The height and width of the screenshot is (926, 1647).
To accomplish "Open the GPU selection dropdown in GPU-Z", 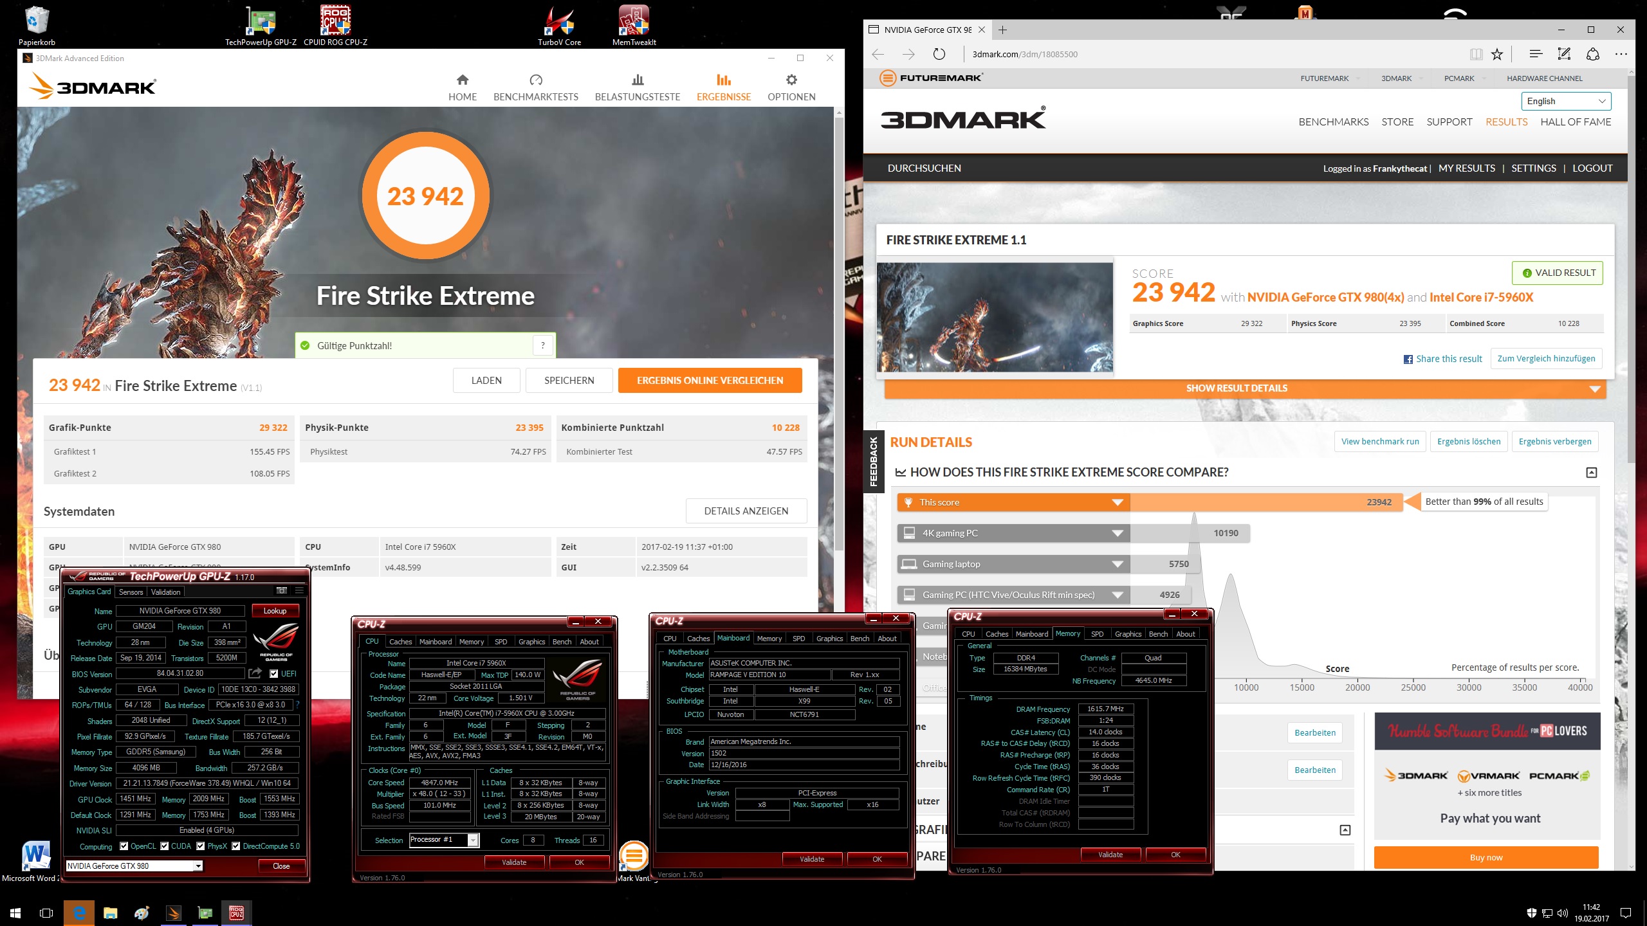I will click(134, 866).
